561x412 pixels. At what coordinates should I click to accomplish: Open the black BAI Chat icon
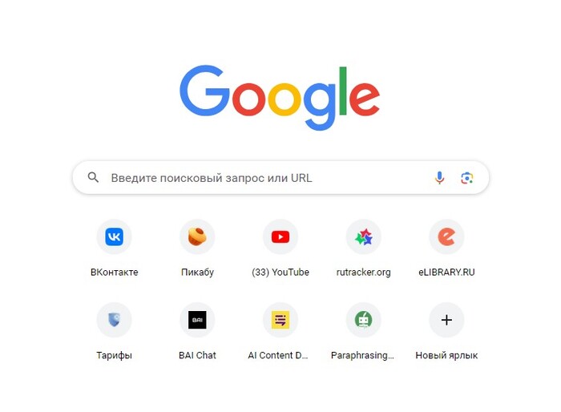tap(197, 320)
